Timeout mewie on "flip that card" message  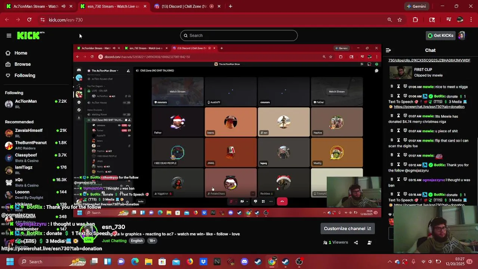pyautogui.click(x=398, y=140)
